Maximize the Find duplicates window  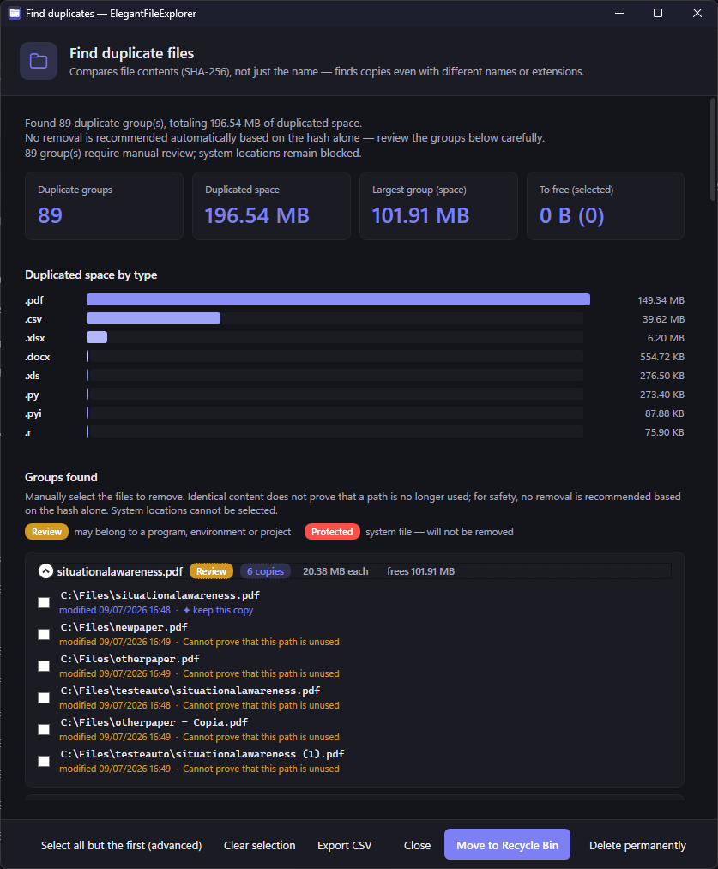658,13
